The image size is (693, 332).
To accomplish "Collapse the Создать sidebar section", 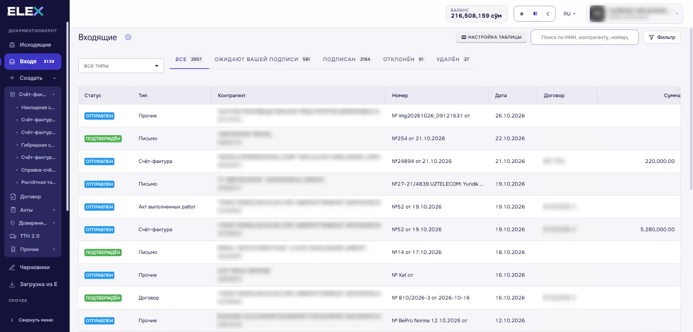I will (x=54, y=78).
